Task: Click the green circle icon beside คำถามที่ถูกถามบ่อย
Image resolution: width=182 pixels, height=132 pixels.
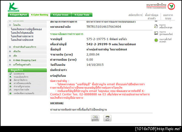Action: coord(11,86)
